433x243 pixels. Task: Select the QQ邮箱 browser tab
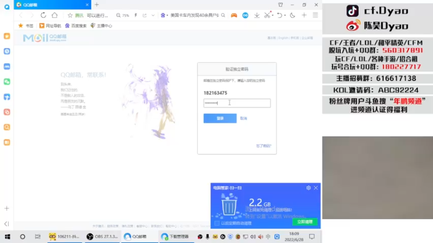pos(53,5)
